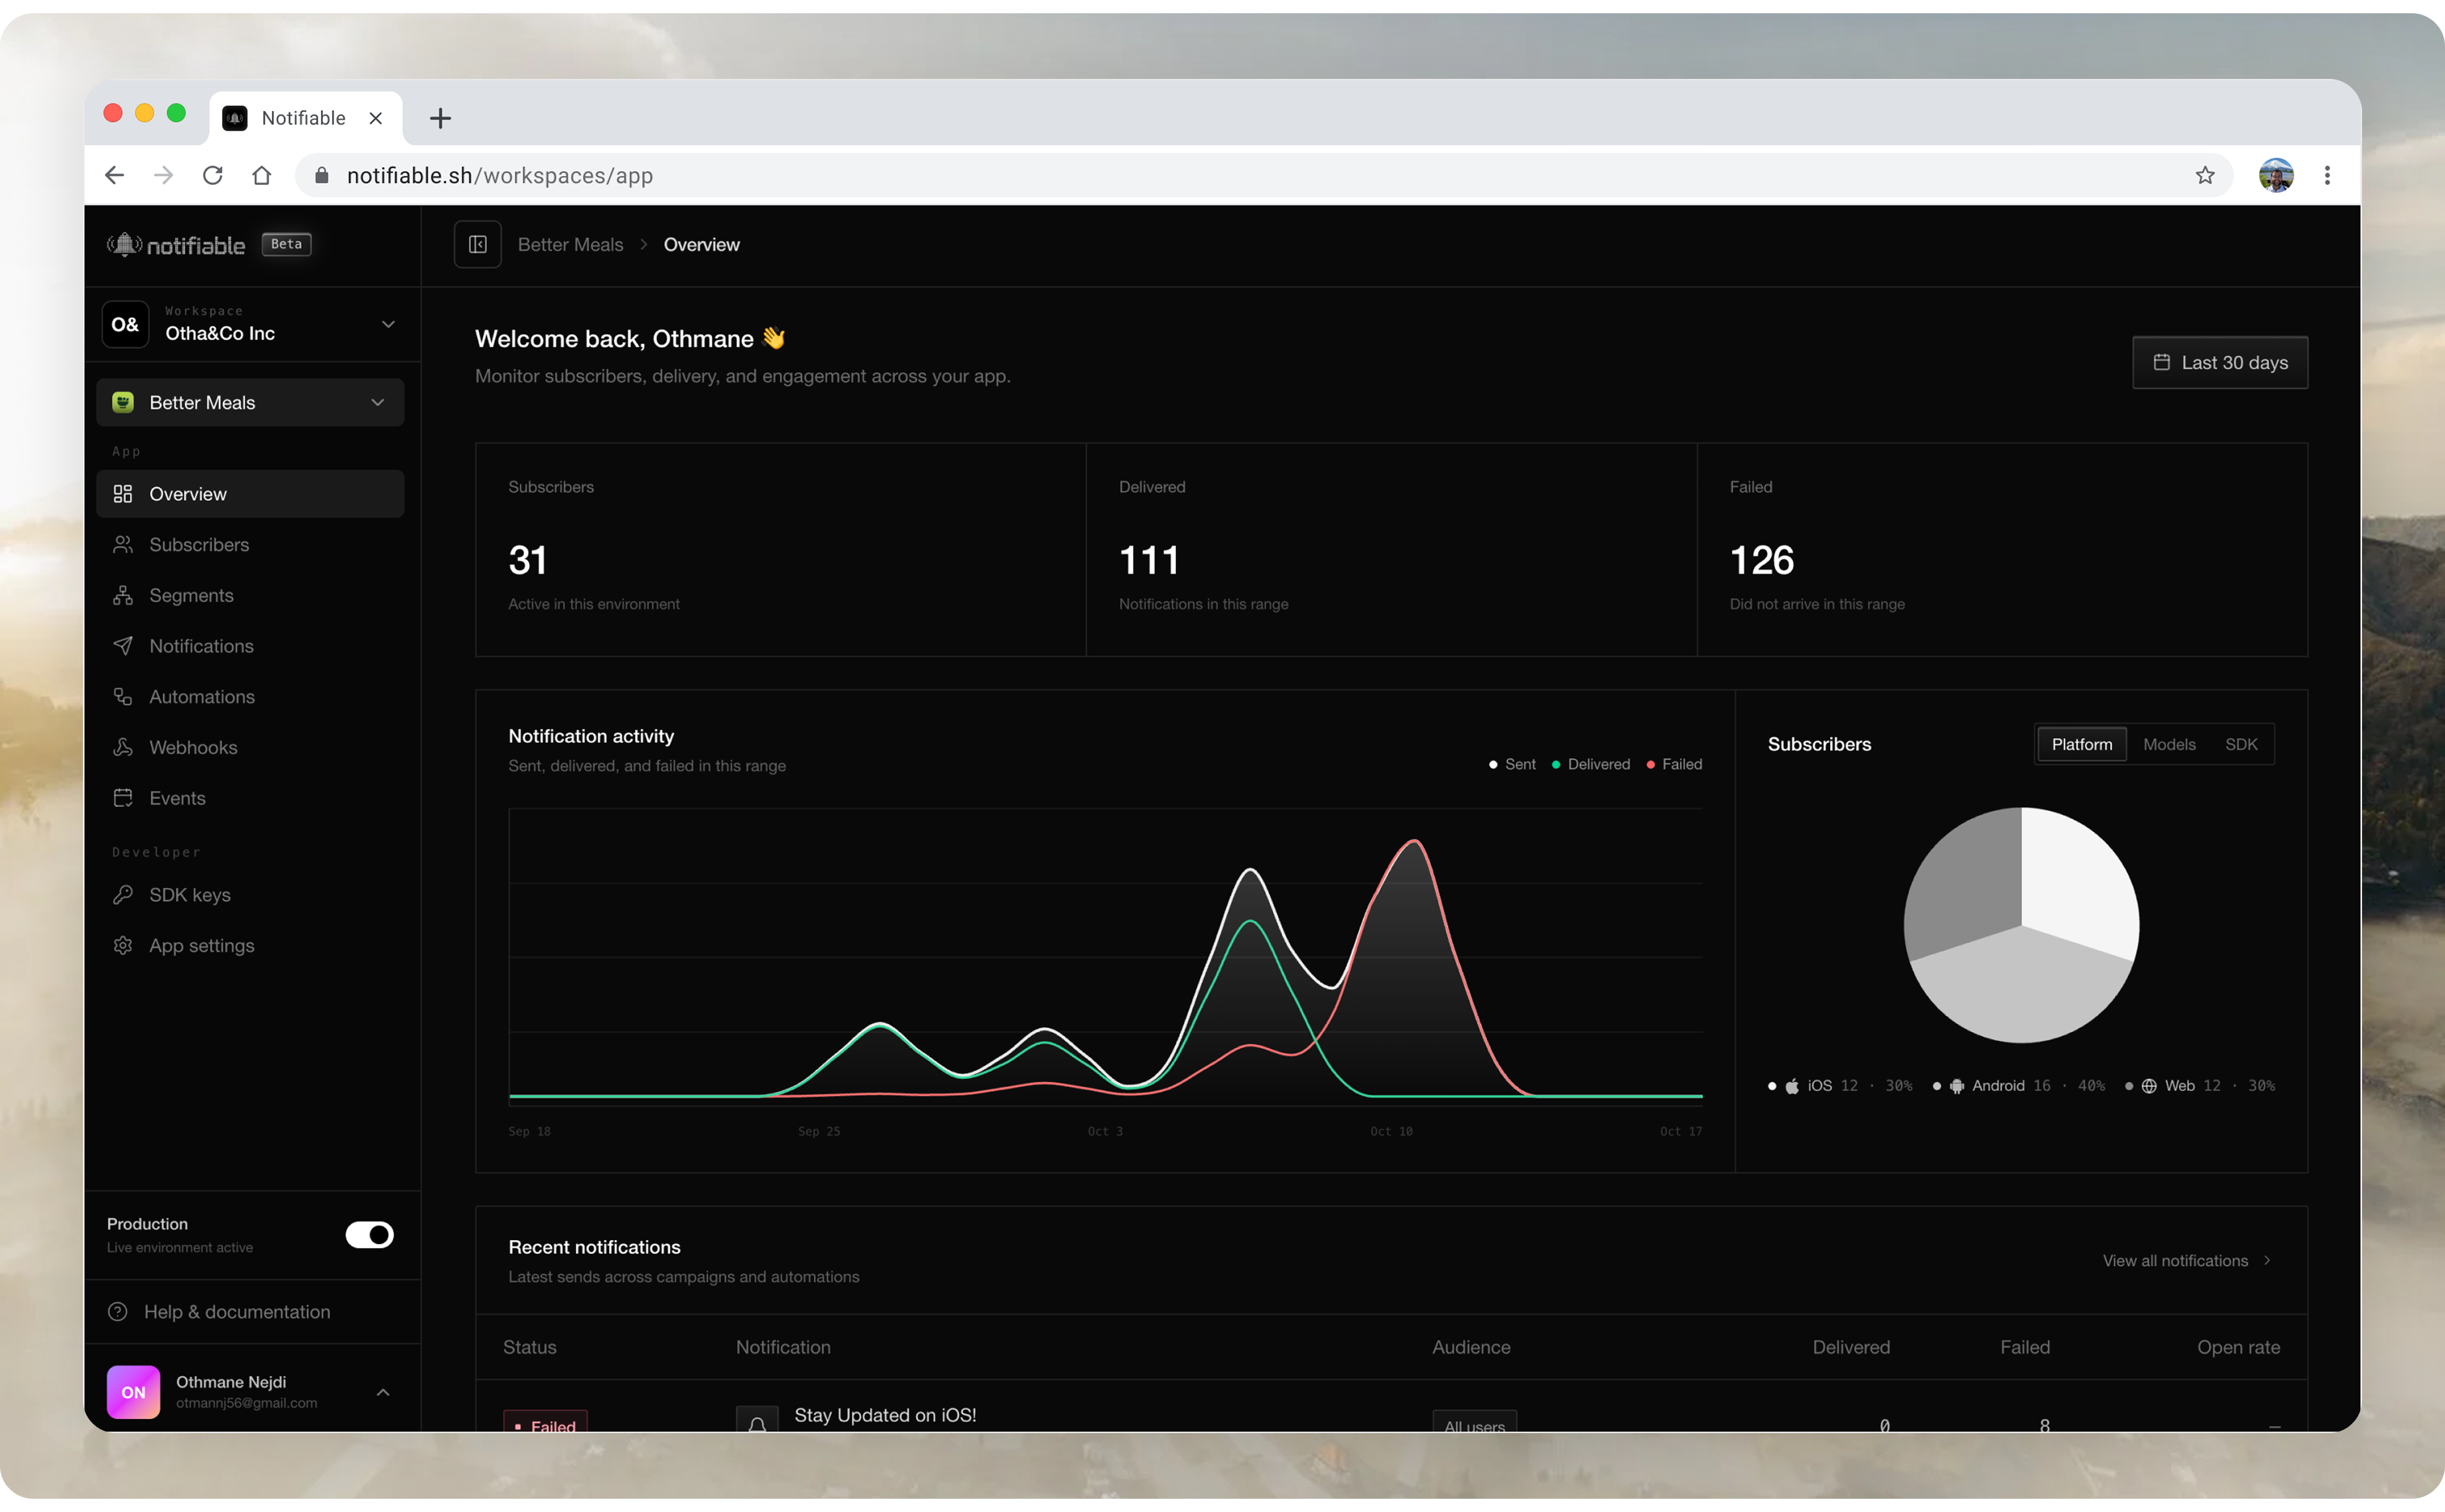This screenshot has height=1512, width=2445.
Task: Open App settings
Action: (250, 946)
